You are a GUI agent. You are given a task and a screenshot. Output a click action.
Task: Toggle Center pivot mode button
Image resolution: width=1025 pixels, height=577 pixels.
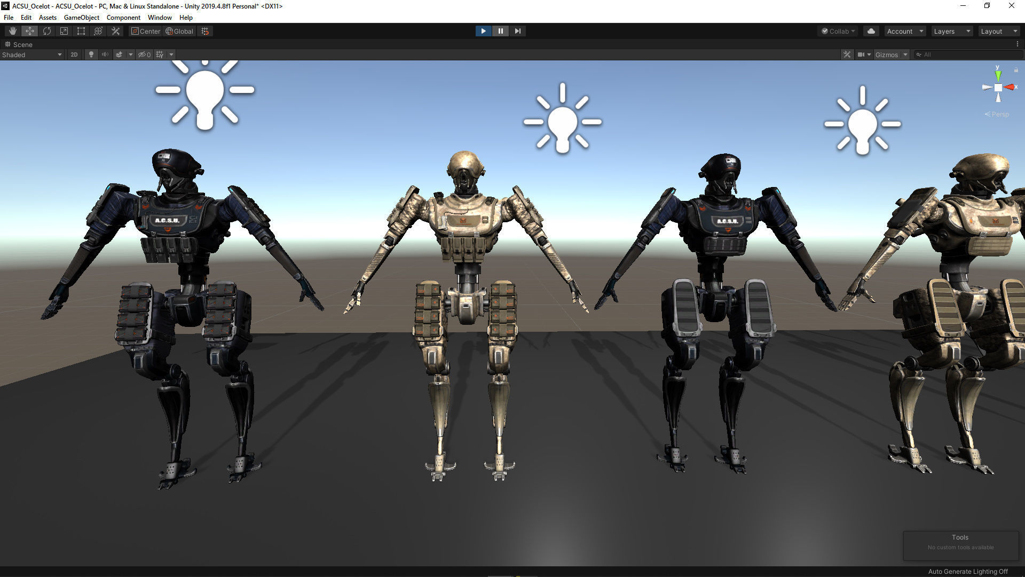[x=146, y=31]
